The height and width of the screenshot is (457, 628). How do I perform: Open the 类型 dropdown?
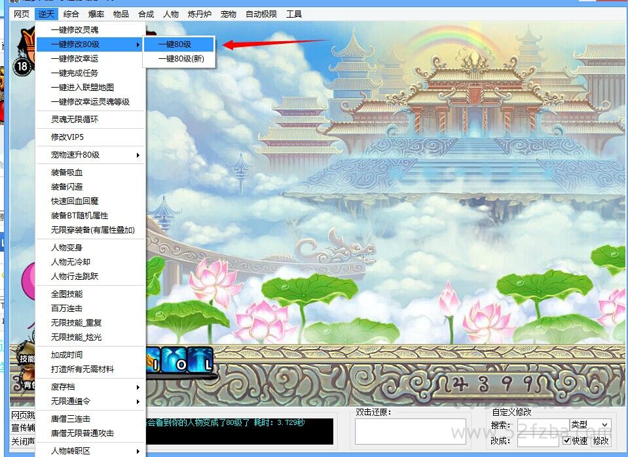(589, 425)
